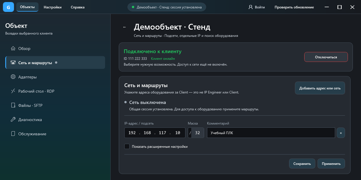Open the Адаптеры sidebar tab
The image size is (361, 180).
55,77
